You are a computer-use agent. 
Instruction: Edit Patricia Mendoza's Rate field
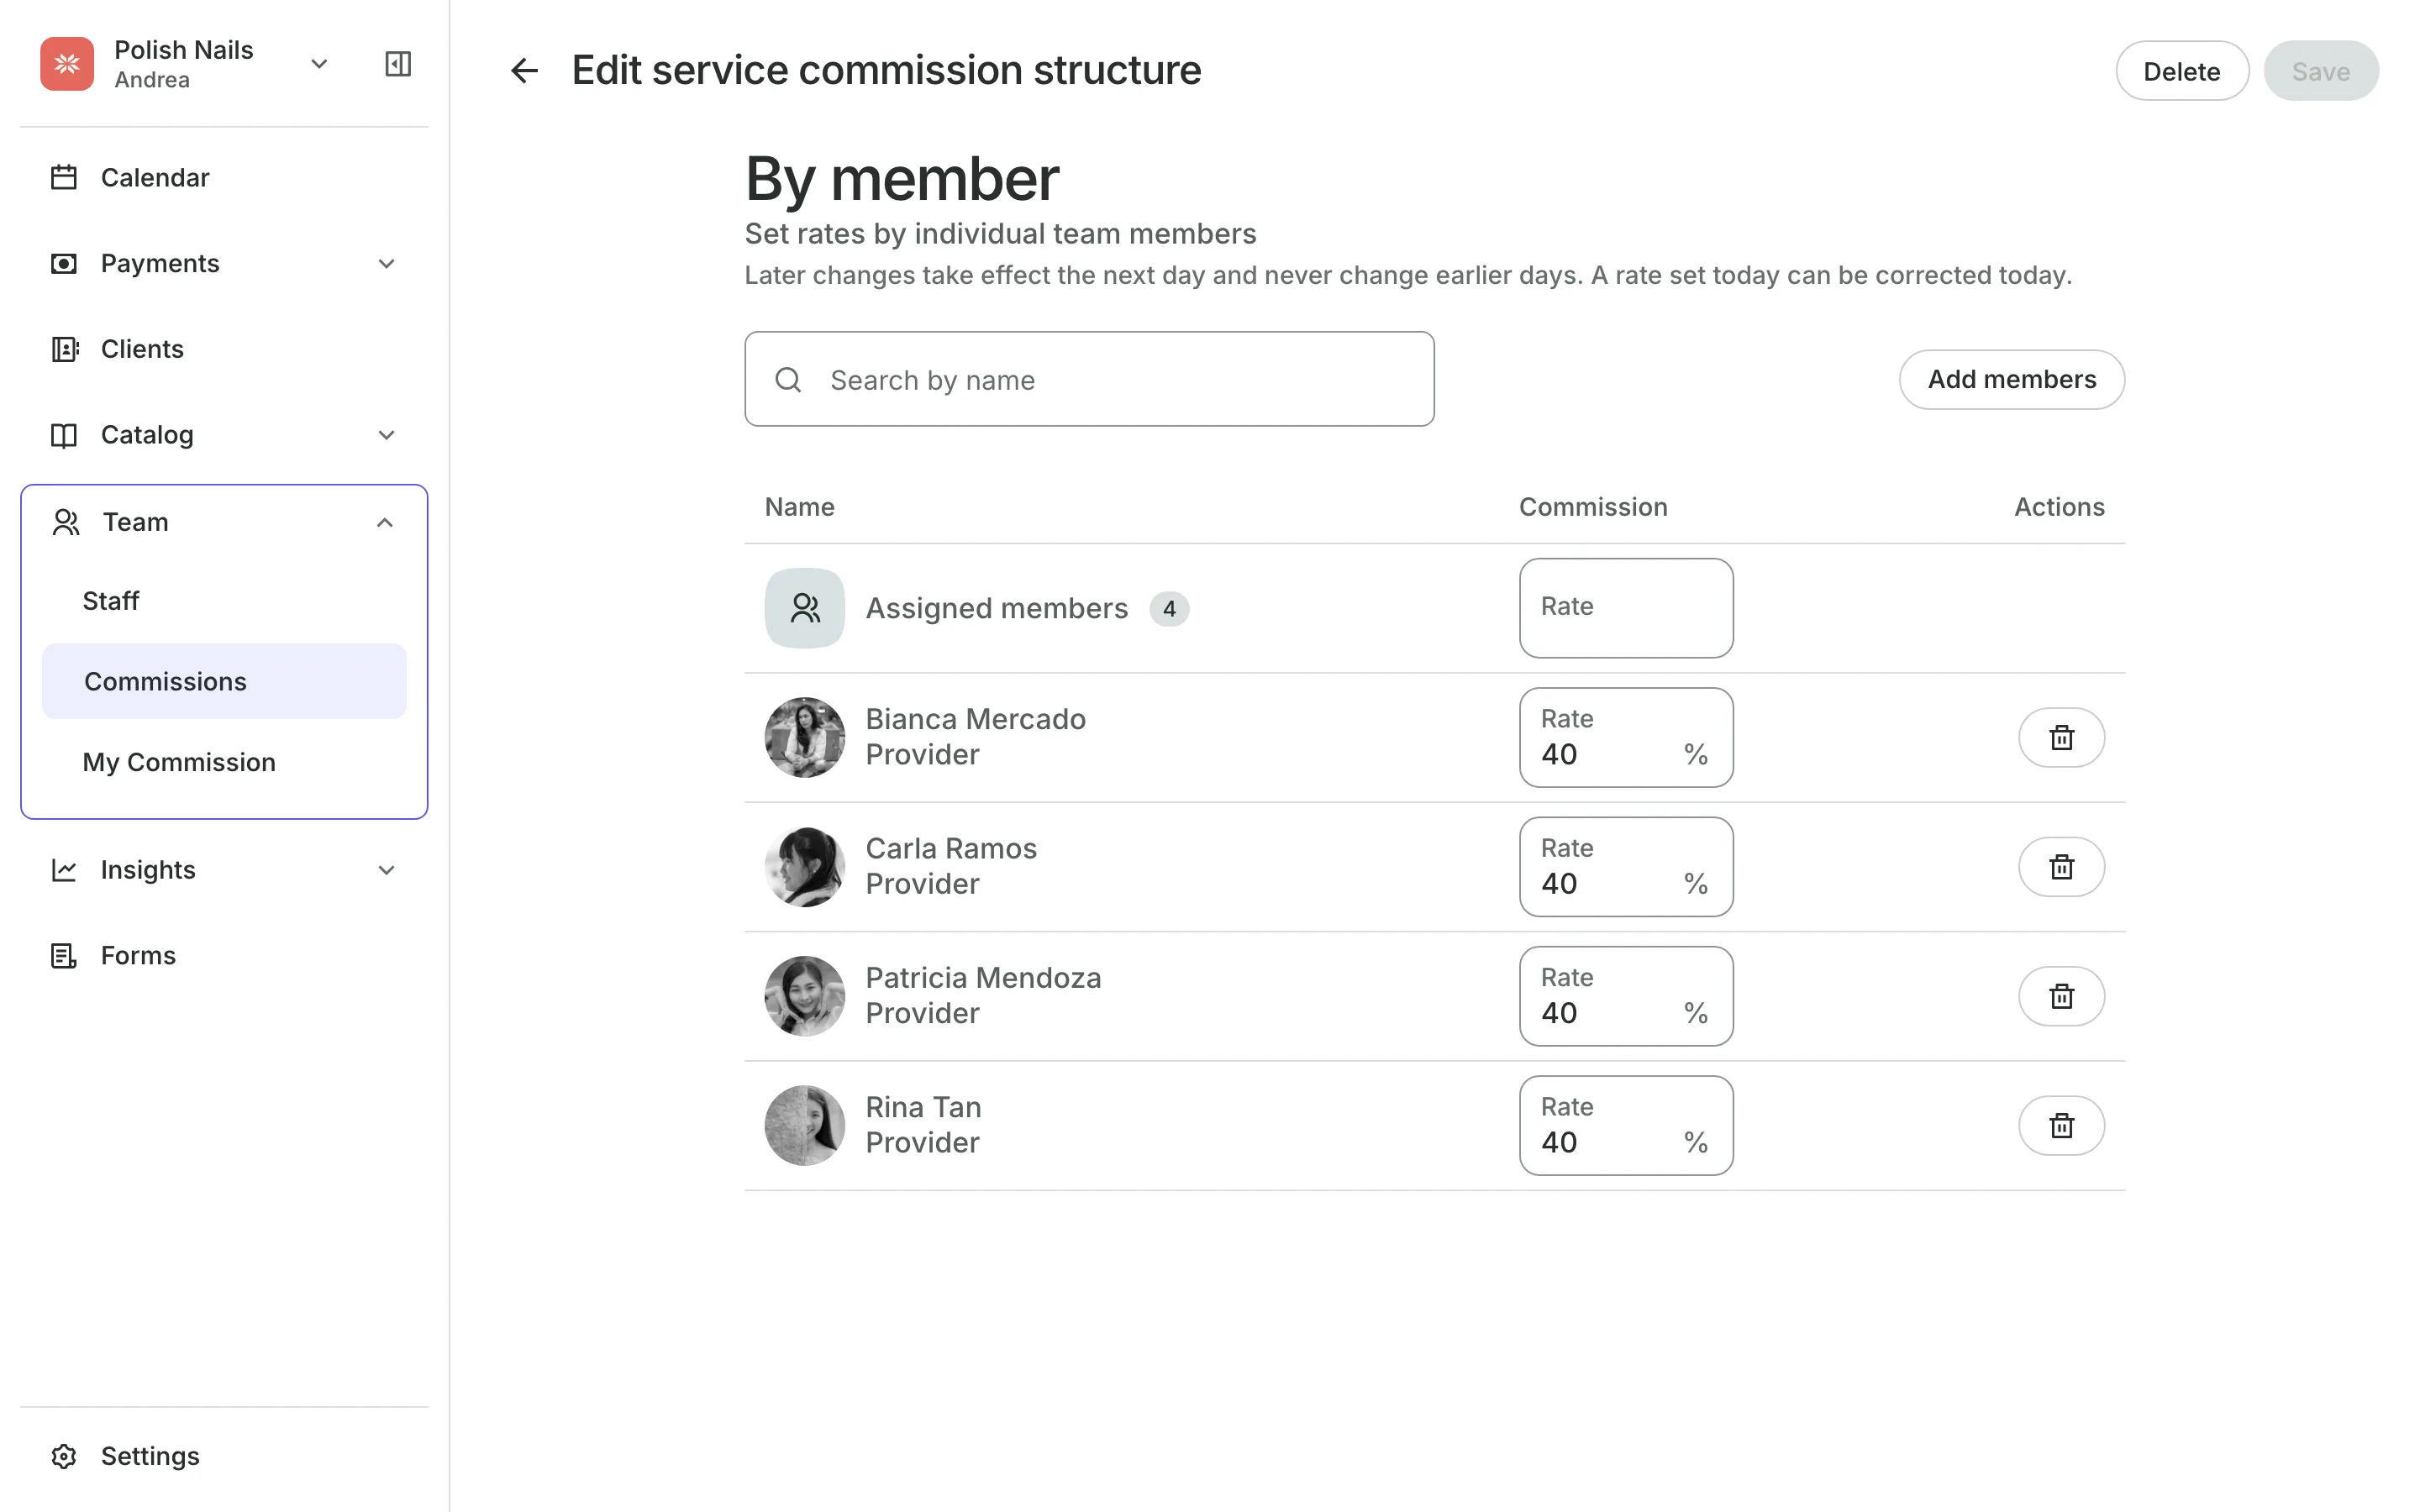click(1626, 996)
